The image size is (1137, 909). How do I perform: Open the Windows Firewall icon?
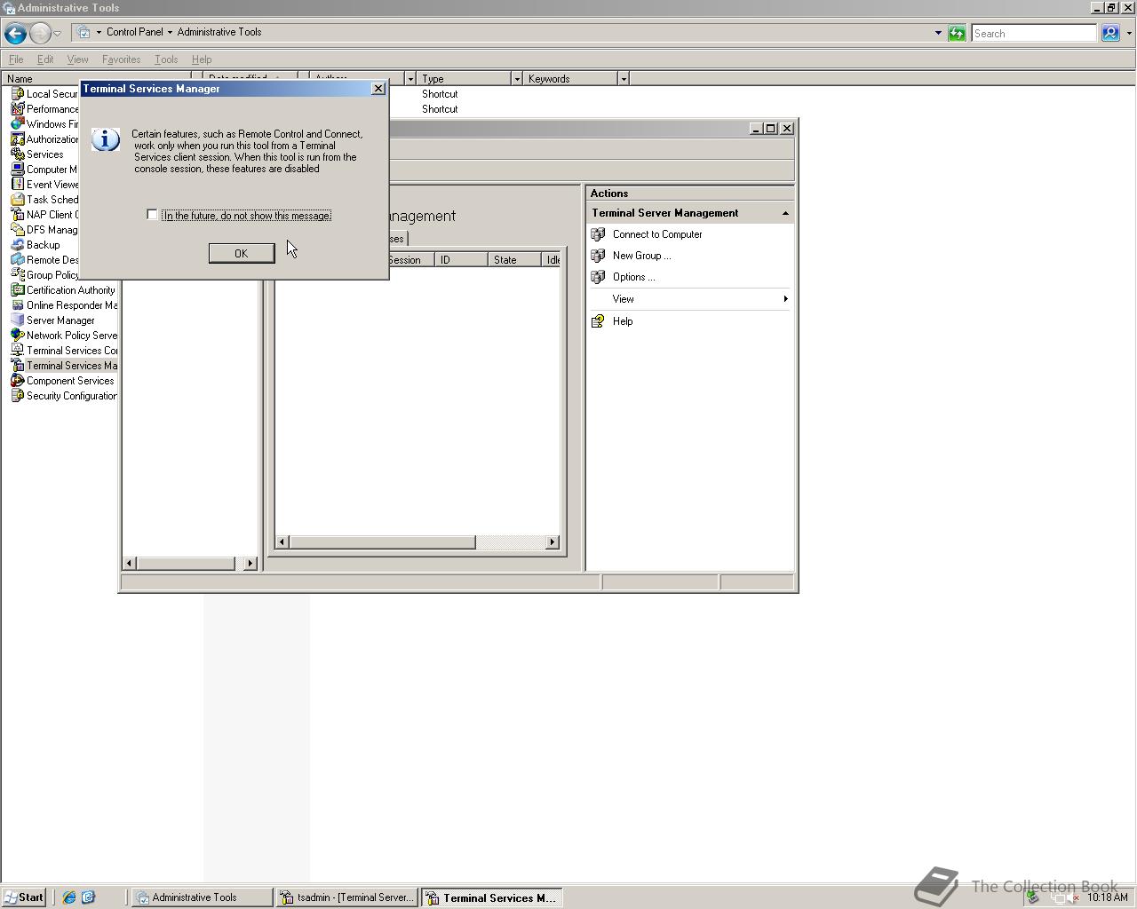click(17, 124)
